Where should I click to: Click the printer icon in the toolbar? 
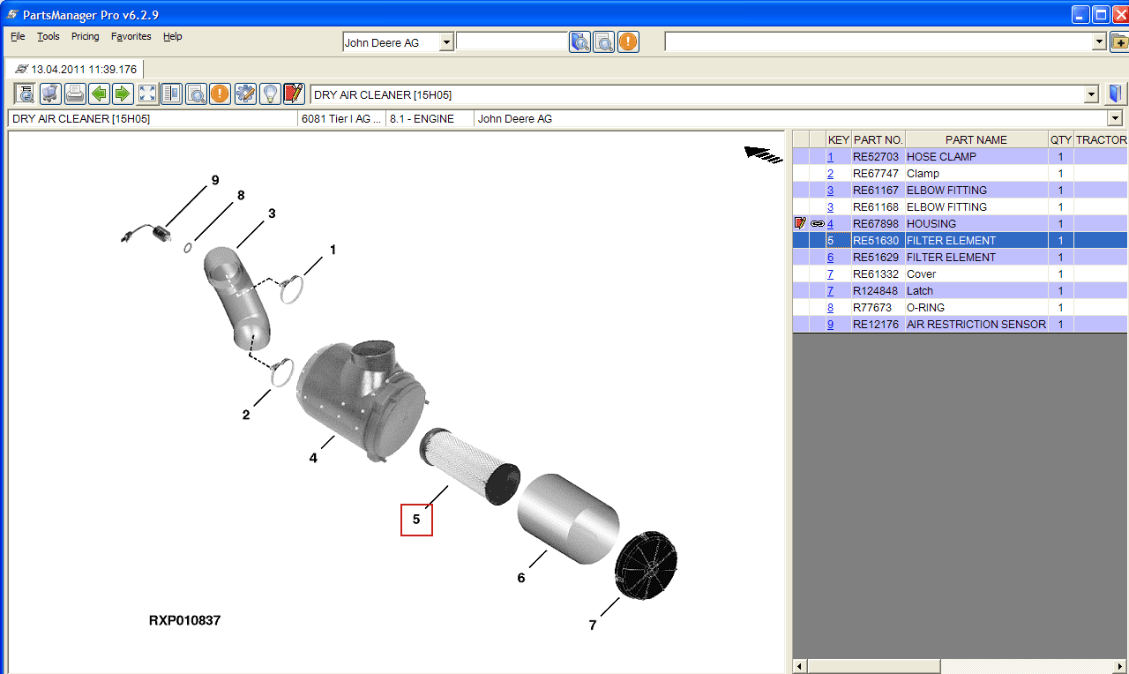tap(75, 94)
